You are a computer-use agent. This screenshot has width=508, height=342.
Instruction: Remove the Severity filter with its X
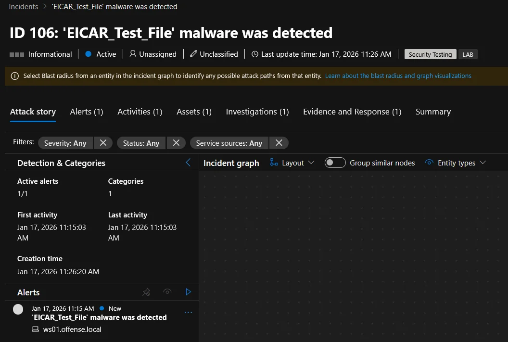(x=103, y=143)
